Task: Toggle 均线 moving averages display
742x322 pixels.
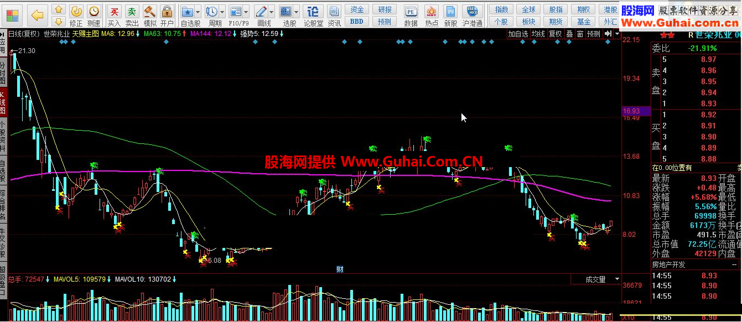Action: click(538, 34)
